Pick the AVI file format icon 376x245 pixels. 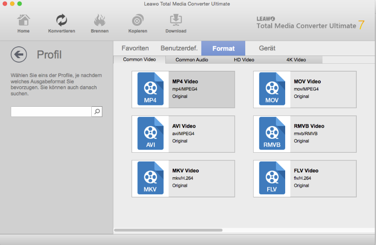(x=150, y=134)
